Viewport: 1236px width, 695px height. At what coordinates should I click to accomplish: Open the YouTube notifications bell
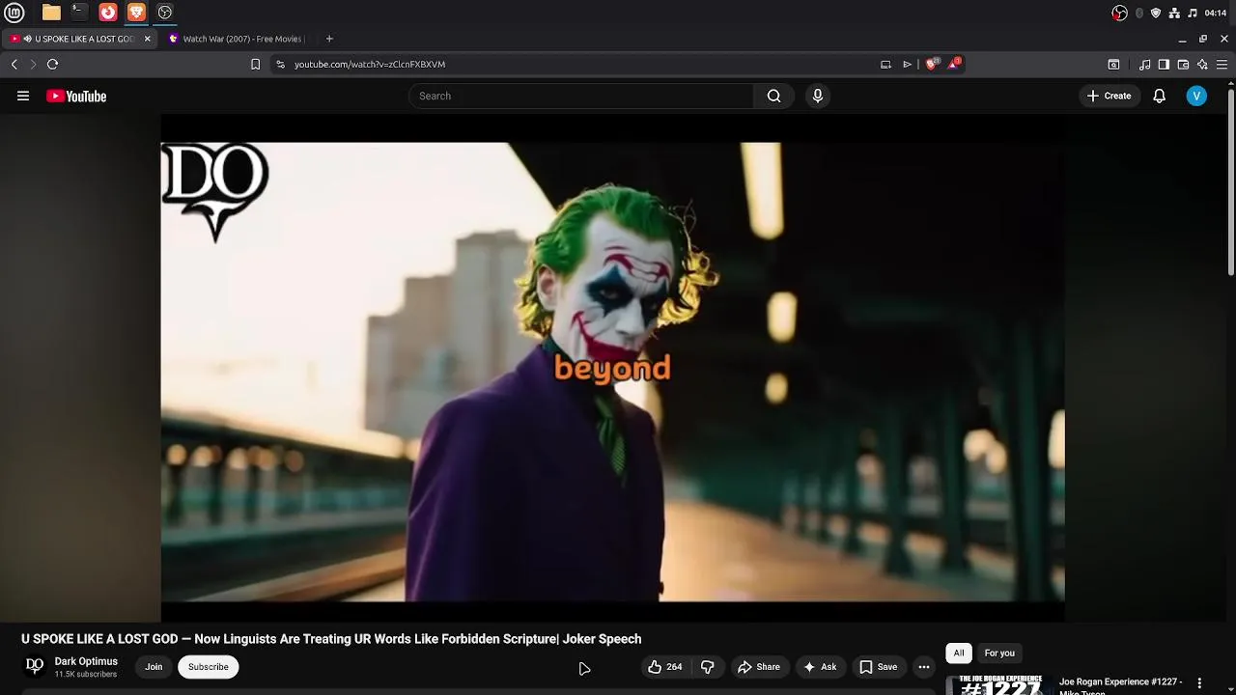[x=1160, y=96]
